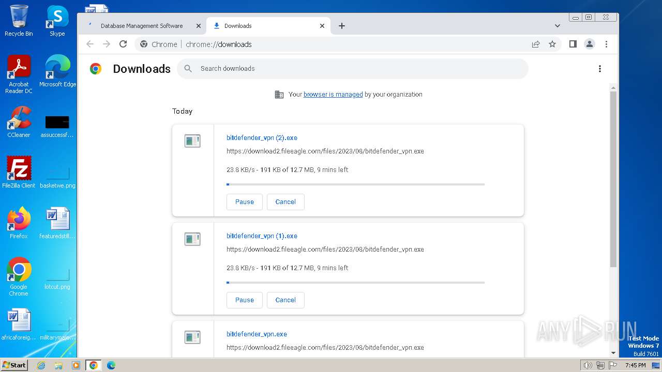
Task: Reload the Downloads page
Action: pyautogui.click(x=123, y=44)
